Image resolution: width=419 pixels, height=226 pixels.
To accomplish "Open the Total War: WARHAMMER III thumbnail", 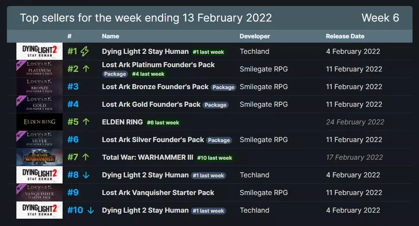I will (39, 157).
